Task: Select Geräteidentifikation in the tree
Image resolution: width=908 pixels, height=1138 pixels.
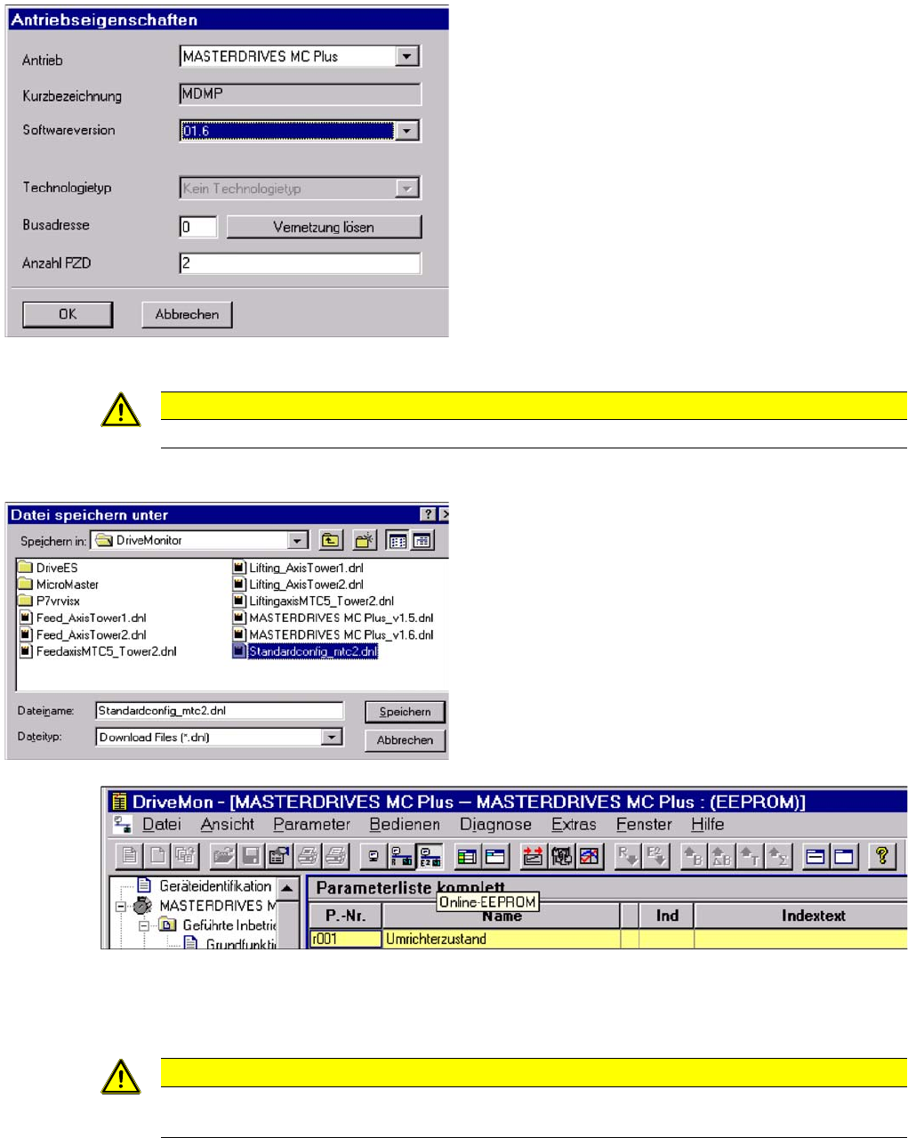Action: [205, 886]
